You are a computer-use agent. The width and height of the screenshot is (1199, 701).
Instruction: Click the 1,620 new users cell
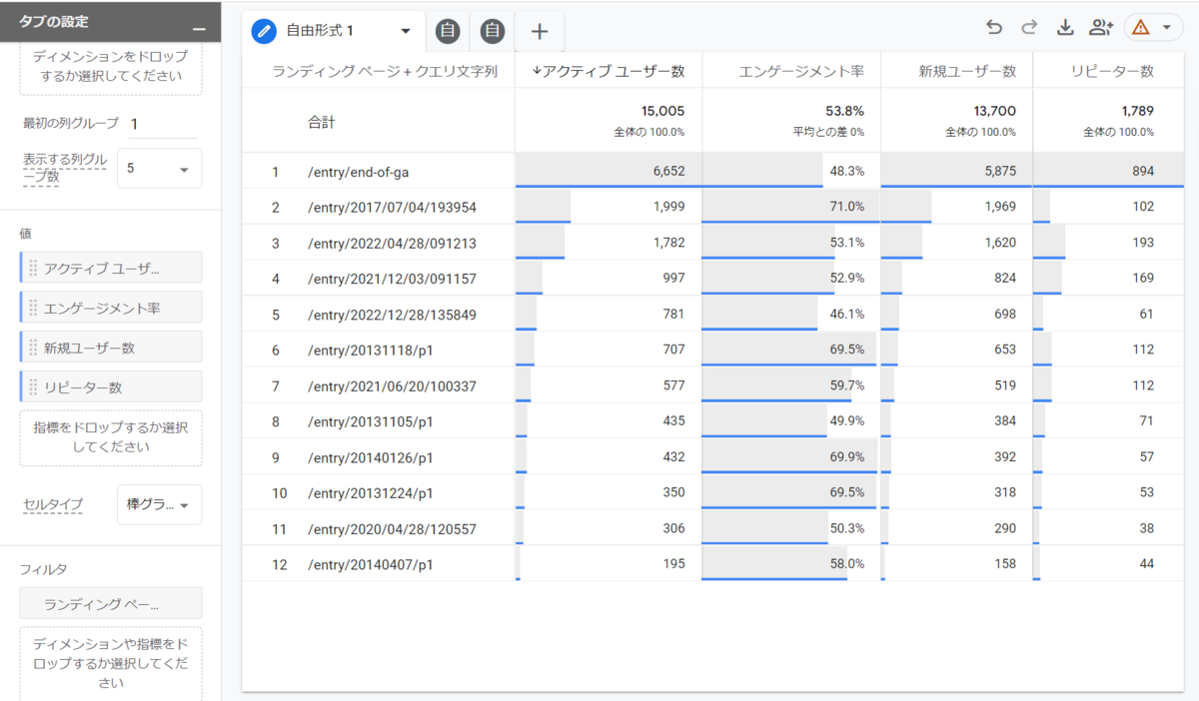(x=957, y=243)
